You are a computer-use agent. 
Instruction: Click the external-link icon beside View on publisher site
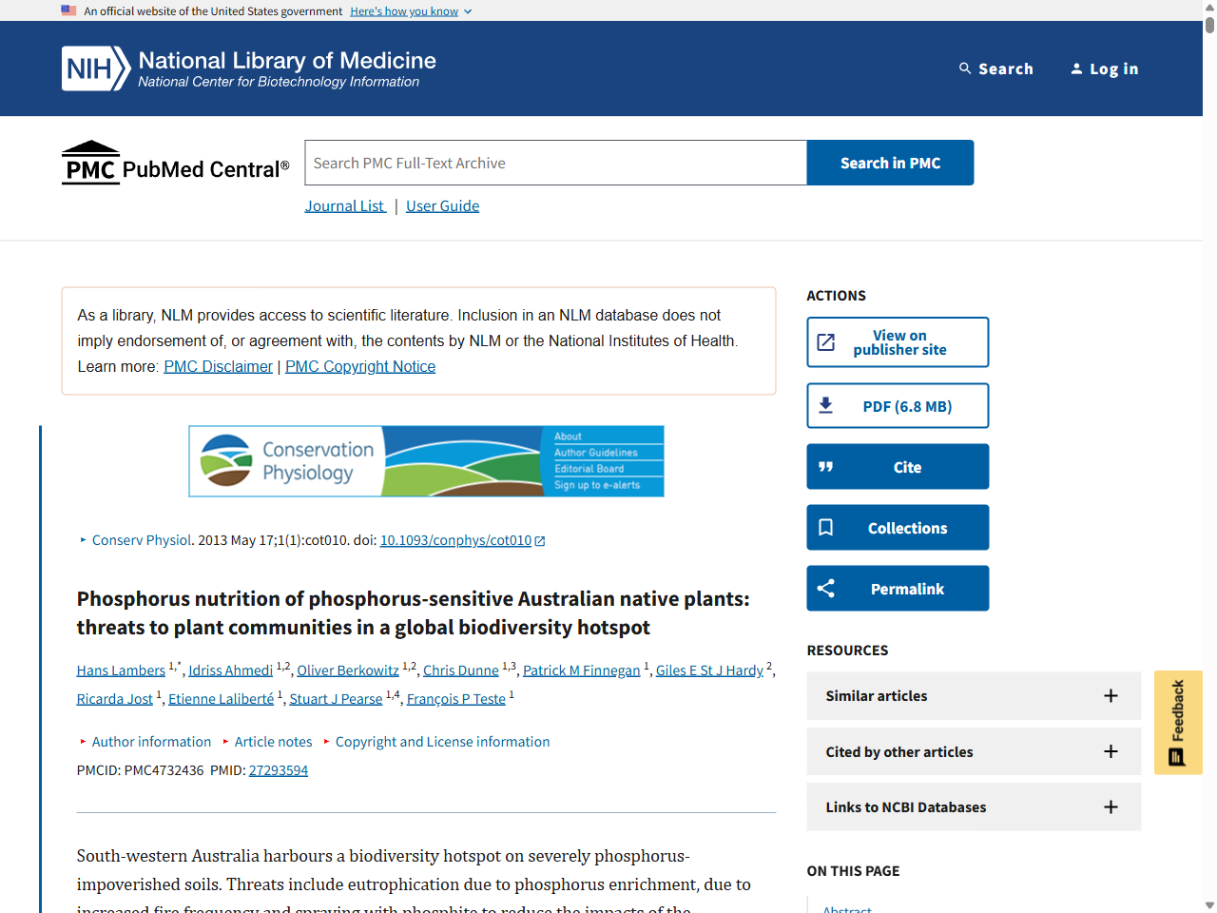click(x=826, y=340)
